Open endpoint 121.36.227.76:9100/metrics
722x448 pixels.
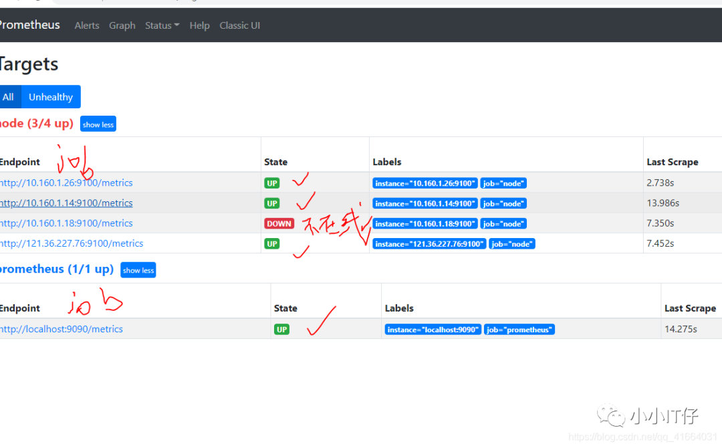point(72,243)
